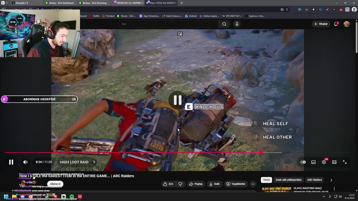The height and width of the screenshot is (201, 358).
Task: Open the HIGH LOOT RAID chapter list
Action: coord(77,162)
